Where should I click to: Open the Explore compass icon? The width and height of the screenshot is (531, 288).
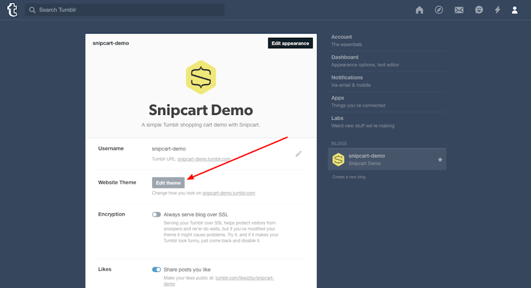pos(439,10)
